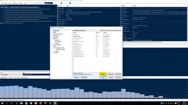The image size is (188, 105).
Task: Switch to the Oscilloscope tab
Action: (24, 78)
